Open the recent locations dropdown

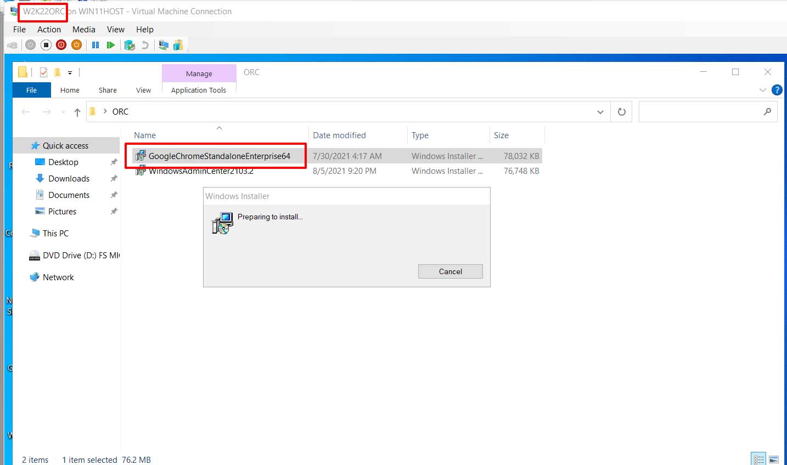63,112
